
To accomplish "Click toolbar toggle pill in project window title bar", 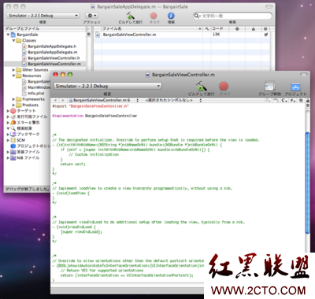I will tap(269, 6).
